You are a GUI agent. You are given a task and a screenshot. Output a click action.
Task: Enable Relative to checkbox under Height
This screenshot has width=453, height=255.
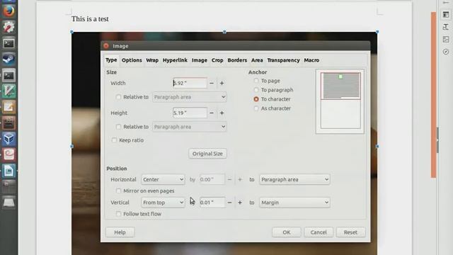pos(118,127)
